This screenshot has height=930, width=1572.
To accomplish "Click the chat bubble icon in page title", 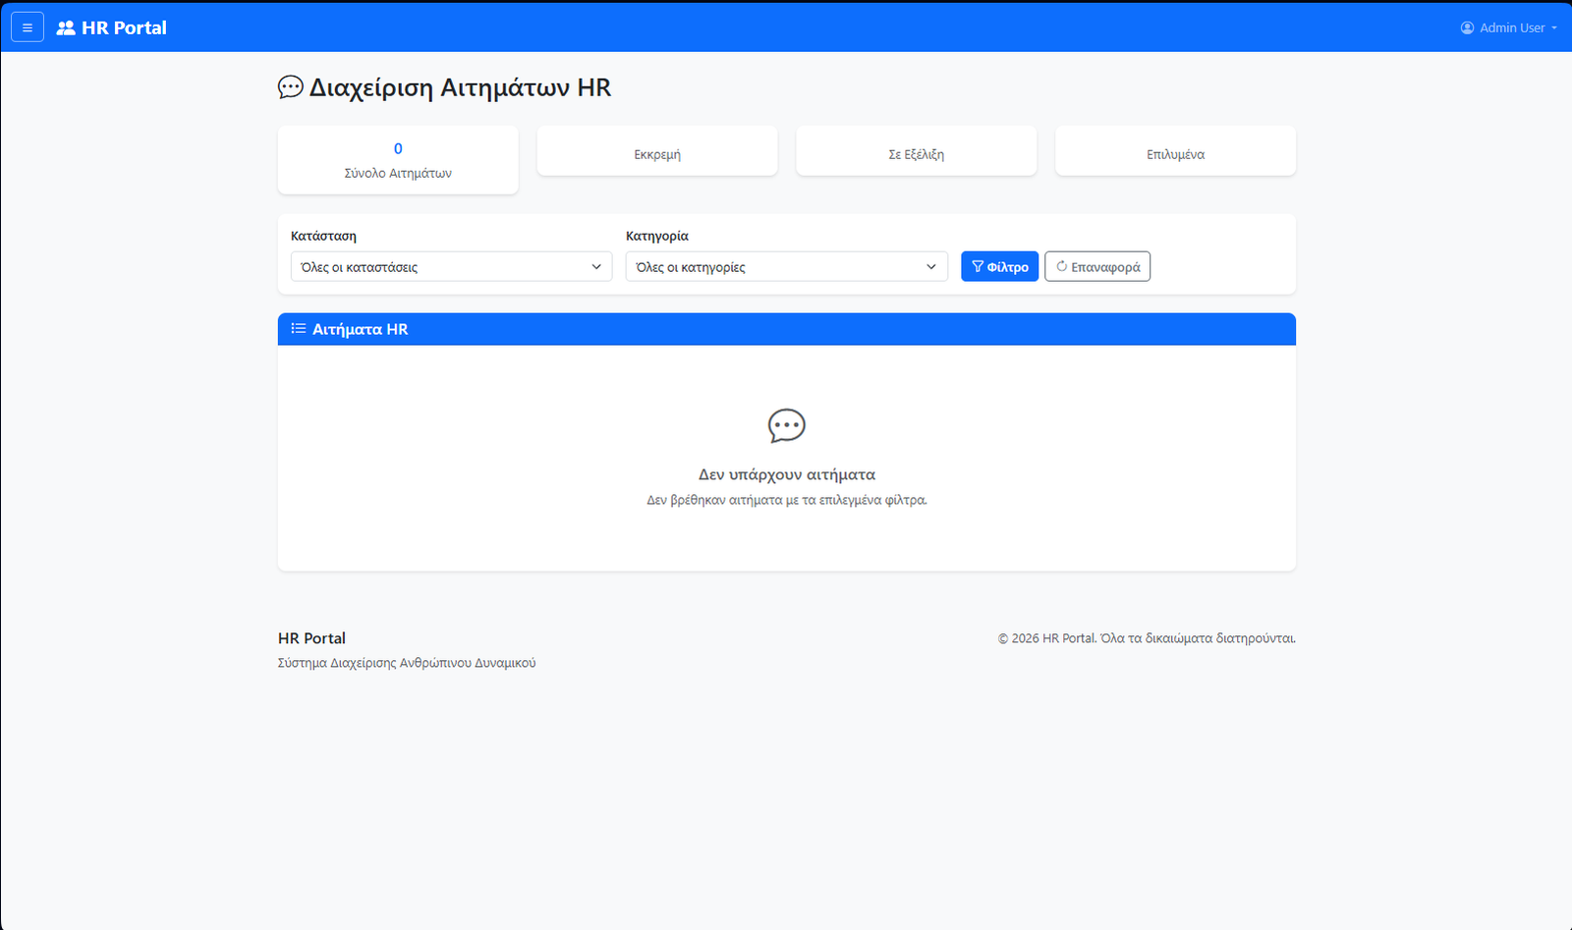I will [291, 87].
